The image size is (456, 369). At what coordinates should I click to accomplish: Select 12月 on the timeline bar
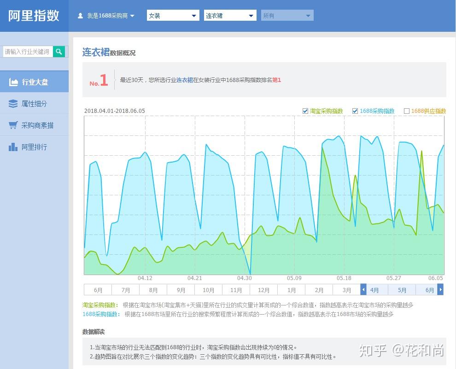pos(264,290)
